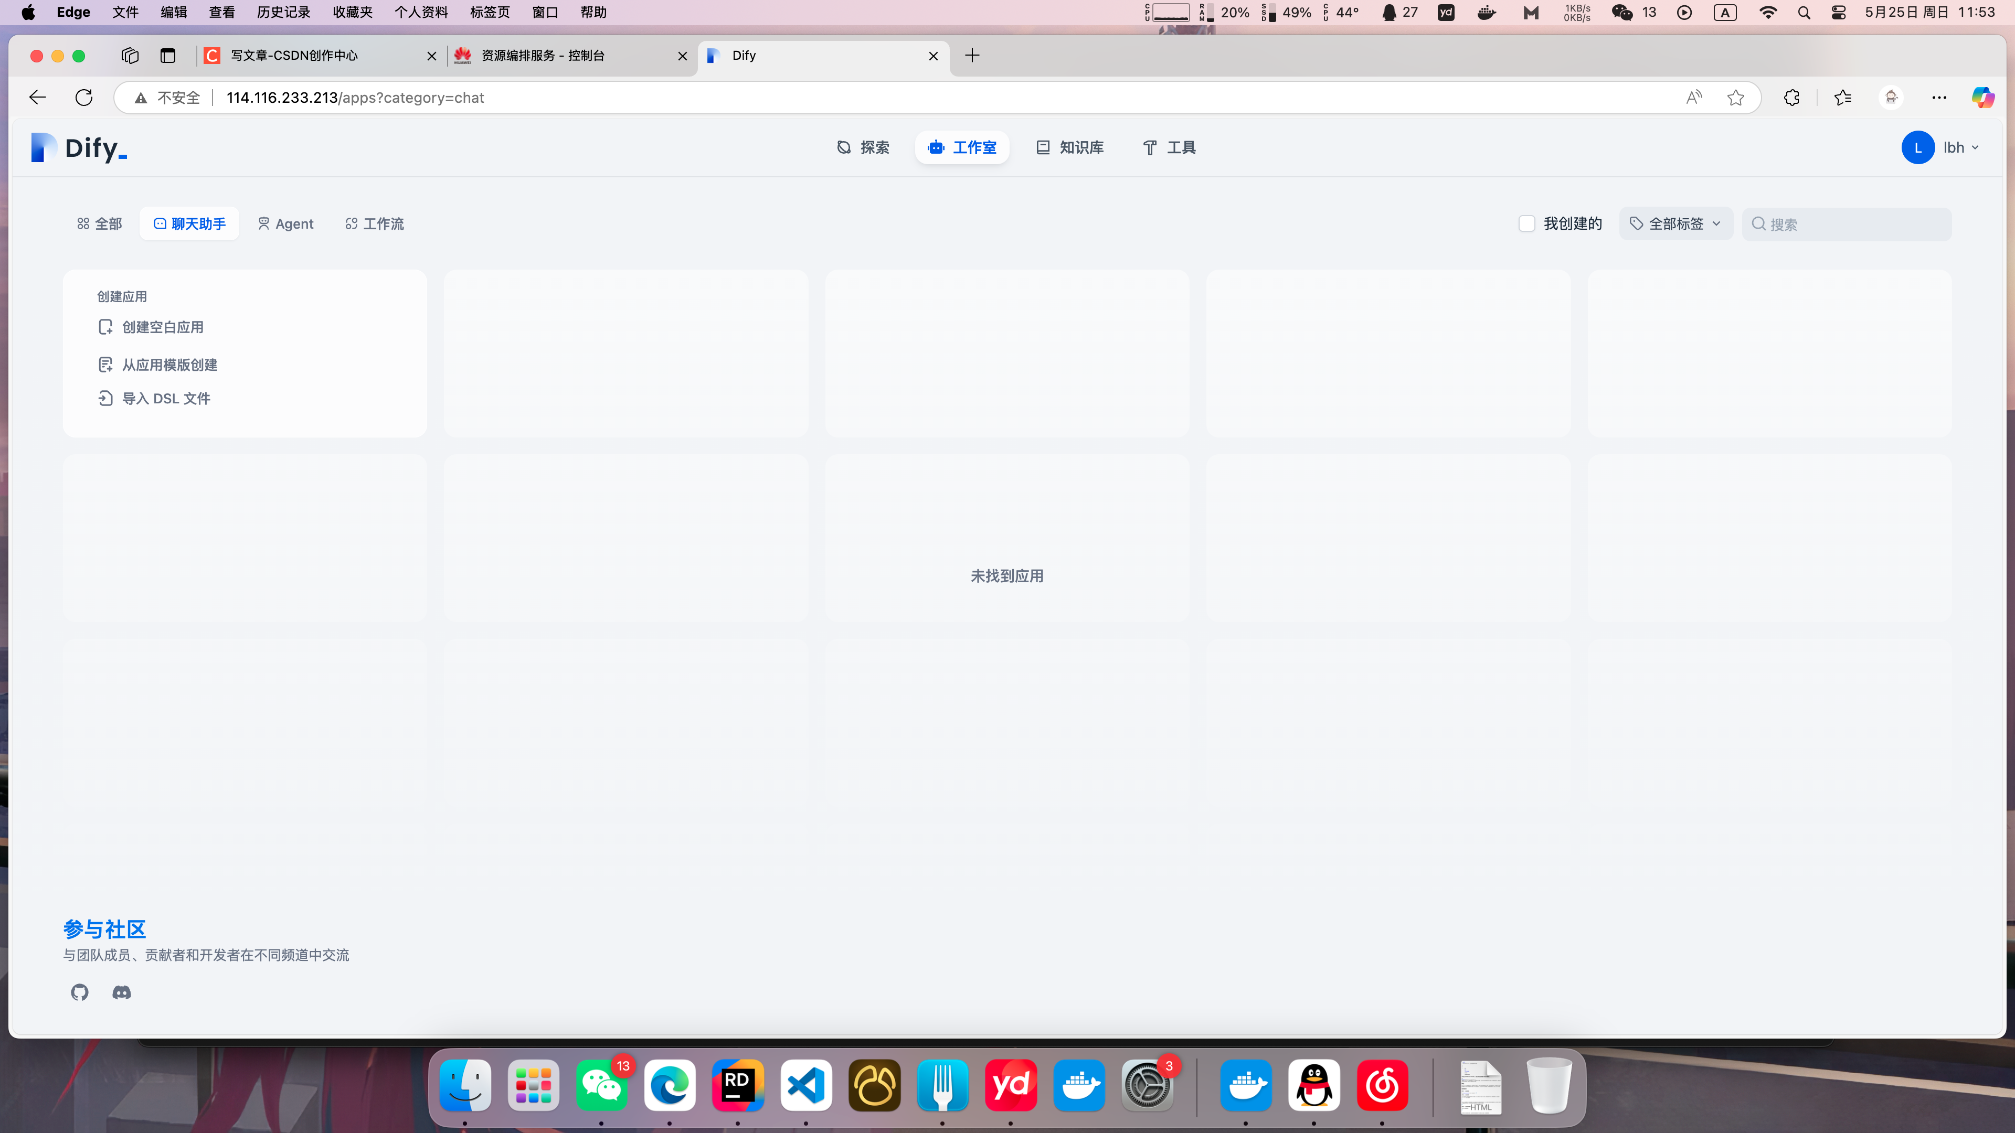
Task: Open System Settings from the Dock
Action: click(1147, 1085)
